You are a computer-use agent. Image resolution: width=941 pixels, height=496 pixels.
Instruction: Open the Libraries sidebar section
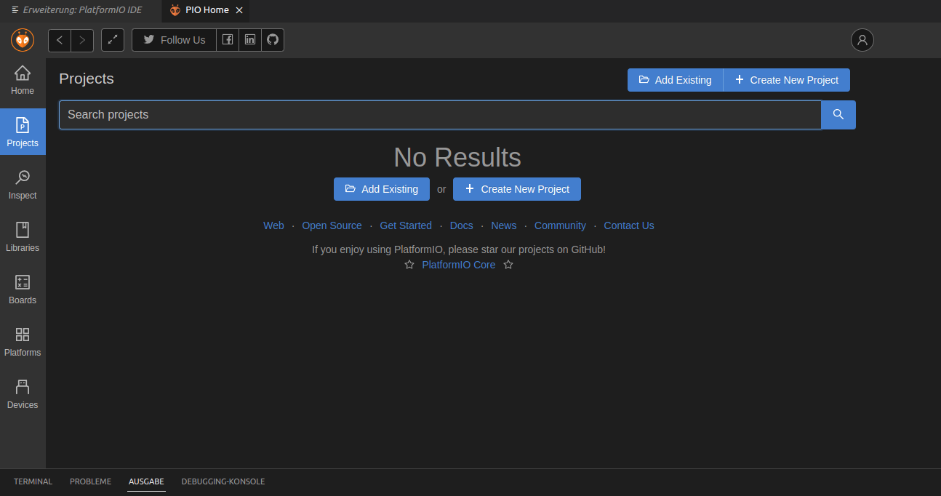coord(23,237)
